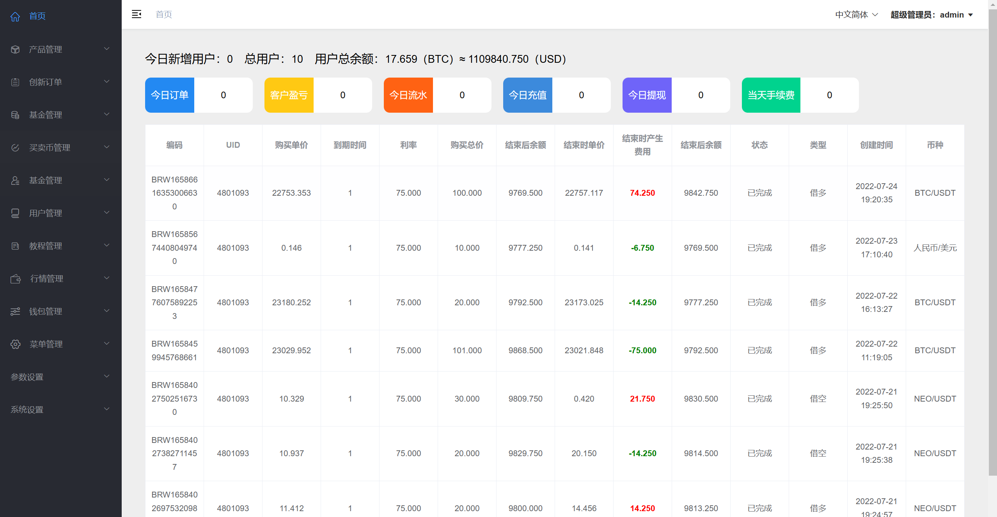
Task: Expand the 参数设置 menu chevron
Action: [106, 376]
